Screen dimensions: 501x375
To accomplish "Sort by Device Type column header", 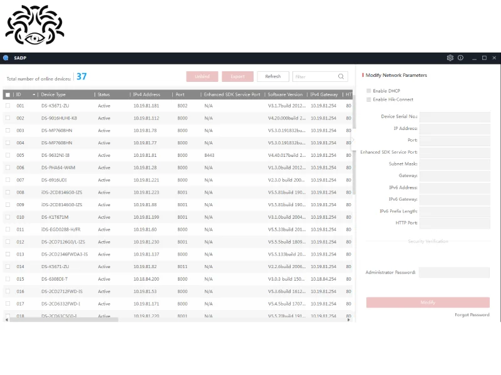I will tap(53, 94).
